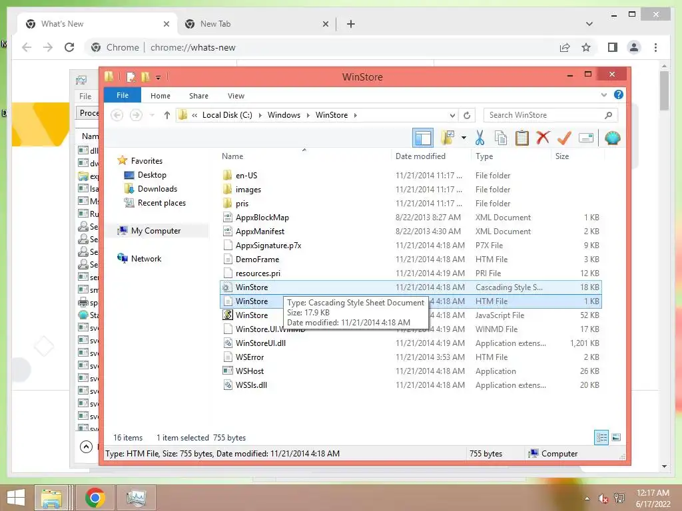
Task: Open the address bar history dropdown
Action: (452, 115)
